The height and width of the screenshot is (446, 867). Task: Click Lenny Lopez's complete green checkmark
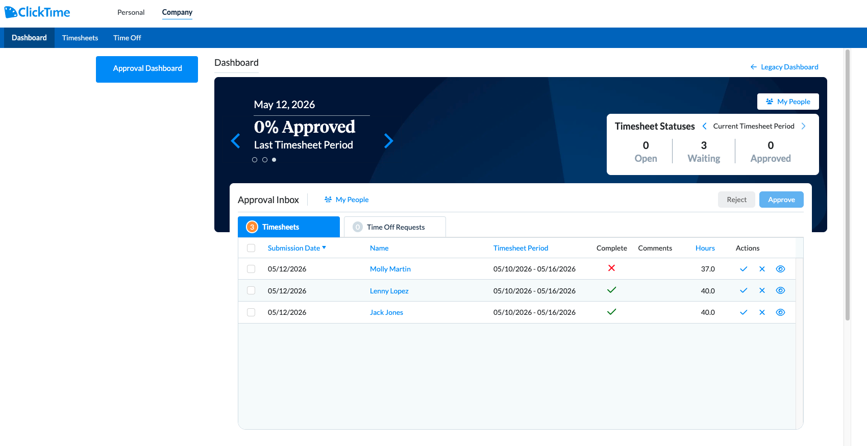pos(611,290)
